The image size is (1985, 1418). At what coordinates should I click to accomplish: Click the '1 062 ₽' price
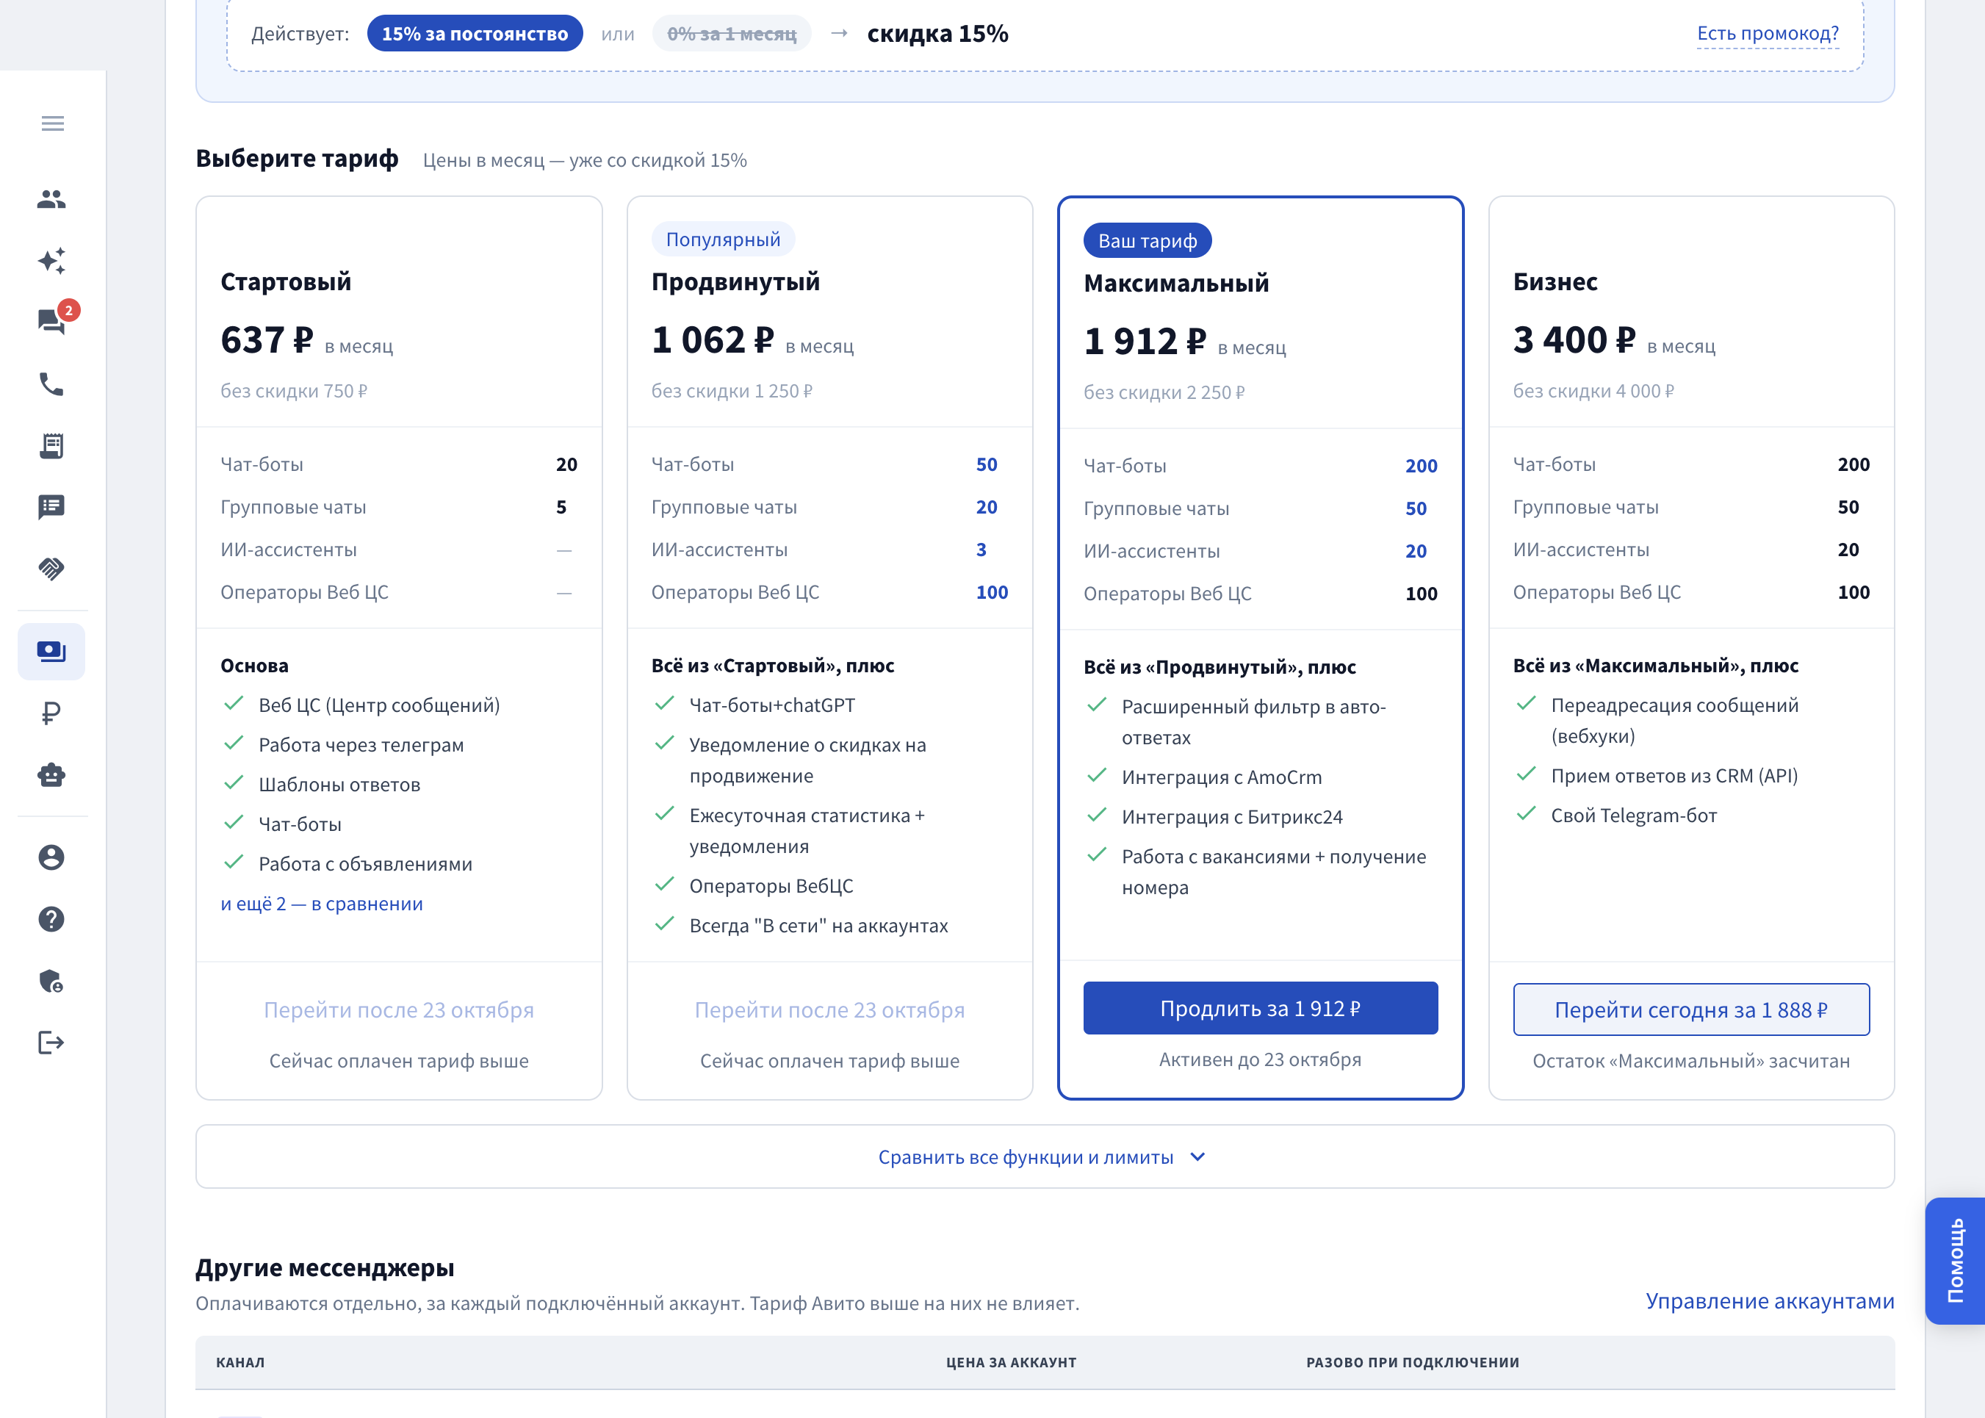713,340
